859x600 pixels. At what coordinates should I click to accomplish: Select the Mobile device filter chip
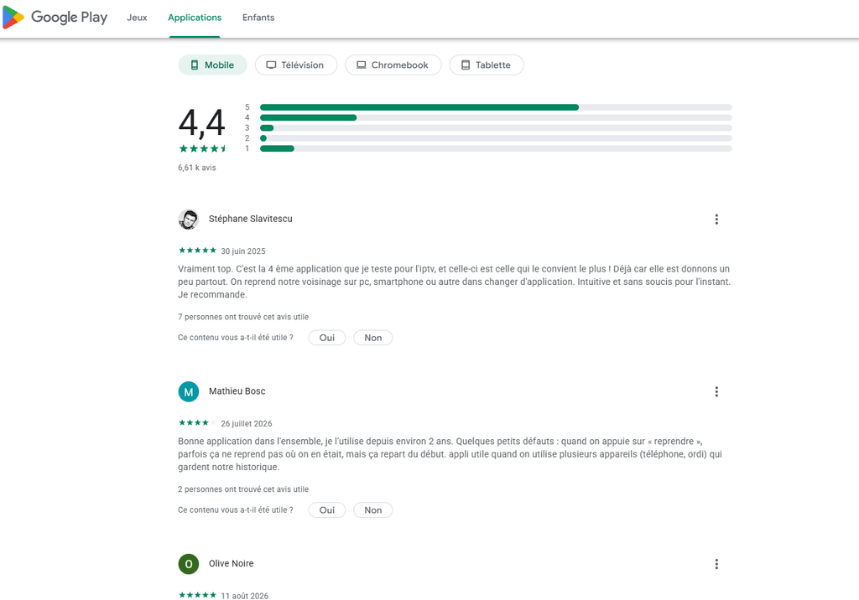pyautogui.click(x=212, y=65)
